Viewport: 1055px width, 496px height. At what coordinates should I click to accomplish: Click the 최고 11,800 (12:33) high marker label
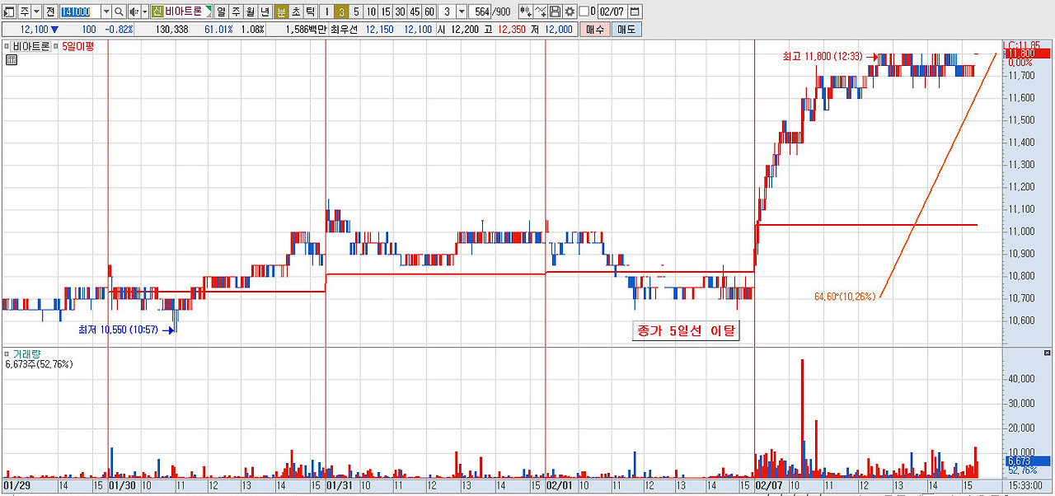(x=822, y=57)
